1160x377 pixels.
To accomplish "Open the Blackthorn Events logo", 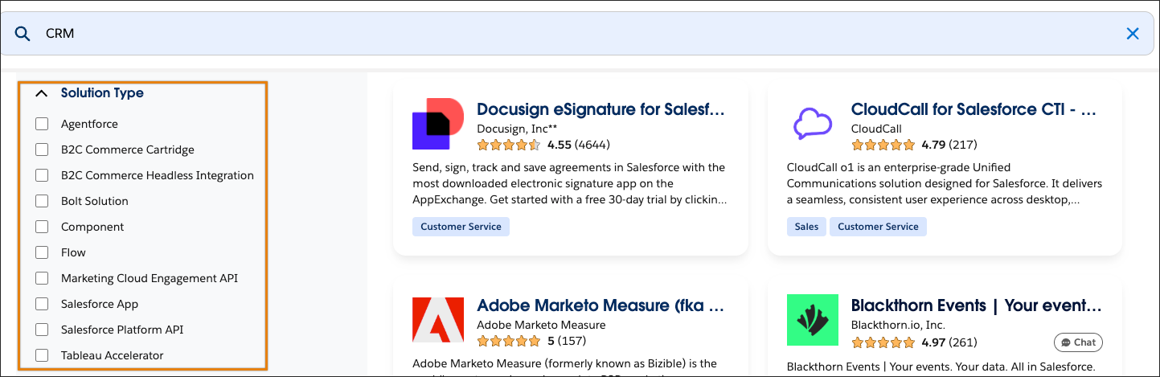I will (813, 320).
